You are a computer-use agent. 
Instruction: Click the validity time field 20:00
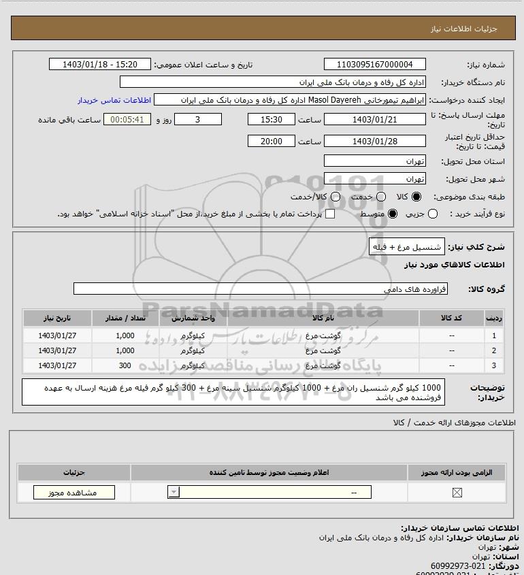coord(272,141)
